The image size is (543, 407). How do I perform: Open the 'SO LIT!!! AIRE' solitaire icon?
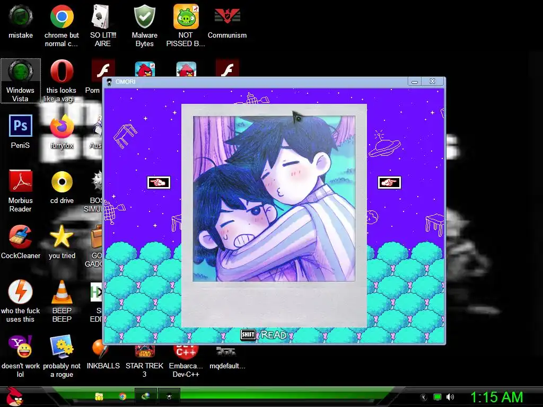[x=103, y=25]
